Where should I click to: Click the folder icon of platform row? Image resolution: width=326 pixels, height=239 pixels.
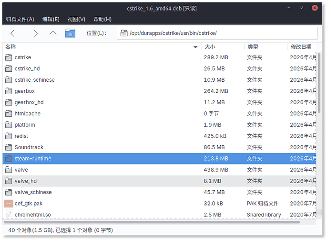tap(9, 125)
